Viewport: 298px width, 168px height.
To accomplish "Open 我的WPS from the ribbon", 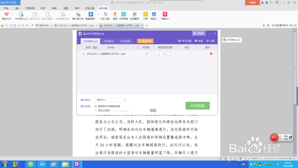I will point(7,16).
